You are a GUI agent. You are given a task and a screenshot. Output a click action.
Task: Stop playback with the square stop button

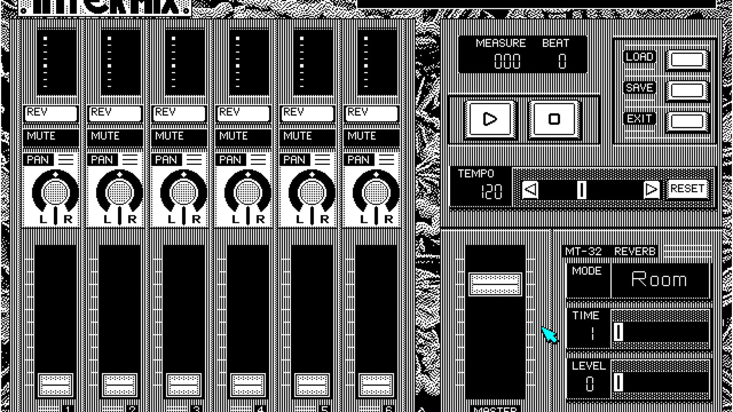tap(554, 119)
